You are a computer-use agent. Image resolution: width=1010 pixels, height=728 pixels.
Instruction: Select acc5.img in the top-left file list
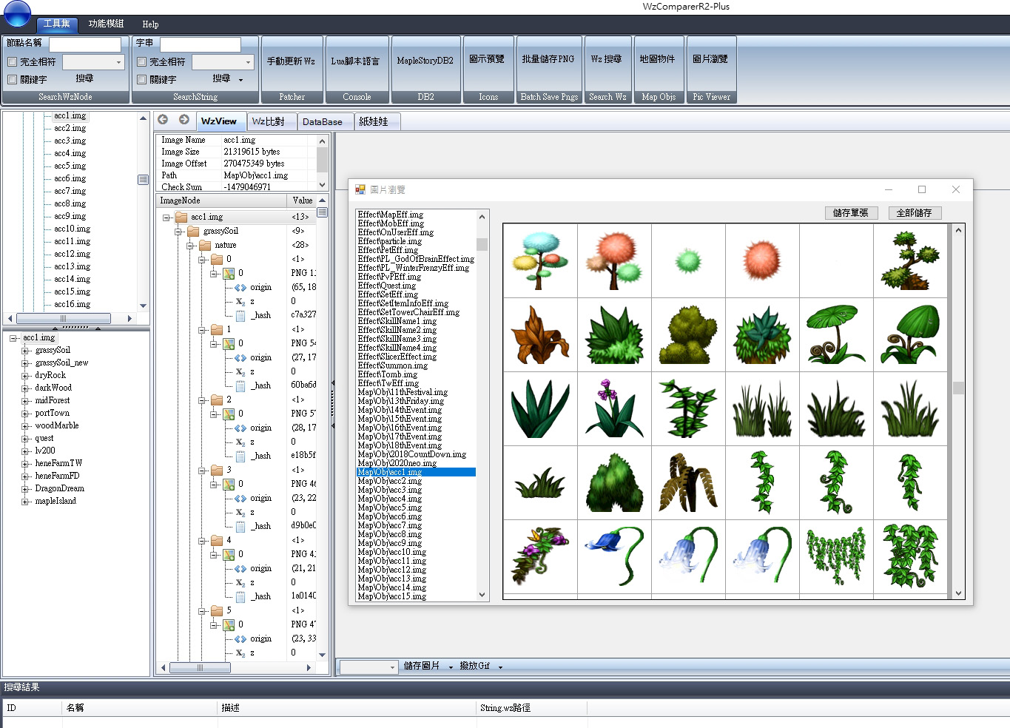pos(70,166)
